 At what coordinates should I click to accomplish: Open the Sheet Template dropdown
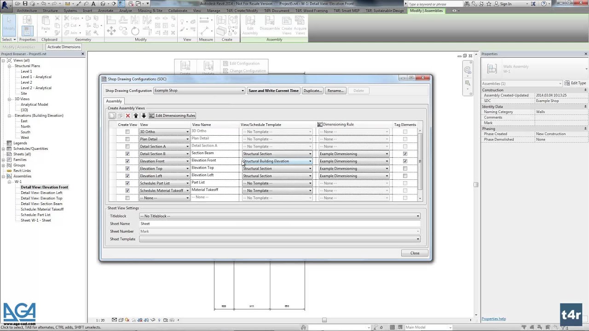pyautogui.click(x=280, y=239)
